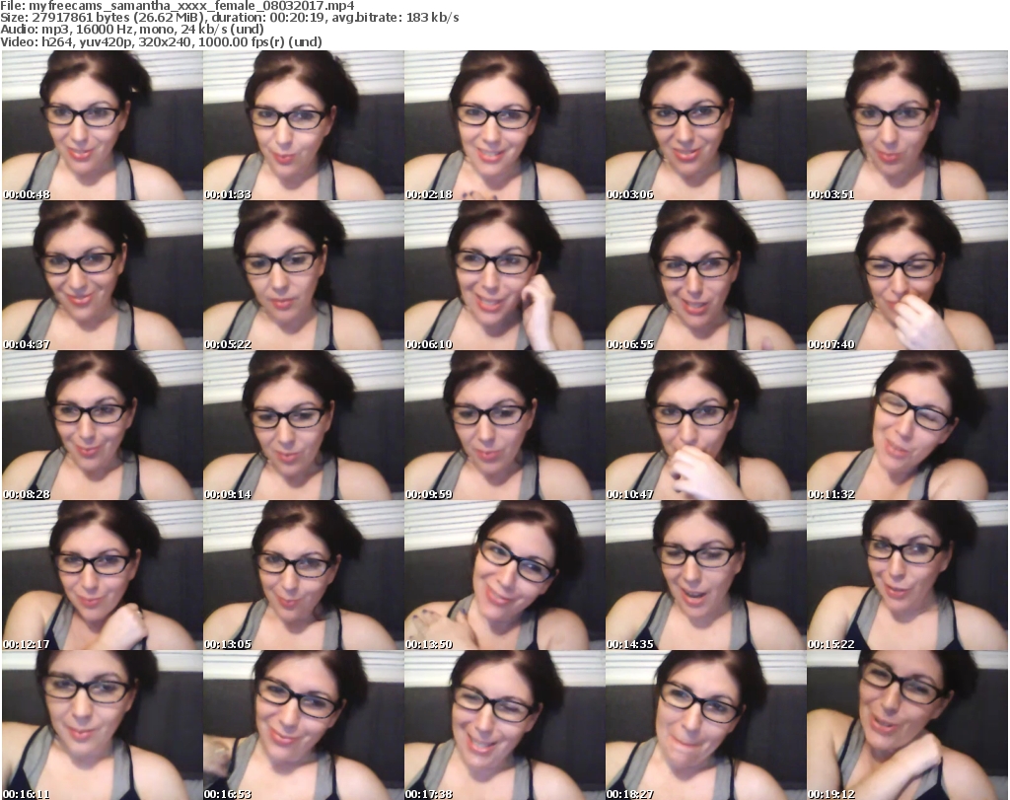Open the frame stamped 00:03:06
Screen dimensions: 1010x800
click(x=706, y=125)
